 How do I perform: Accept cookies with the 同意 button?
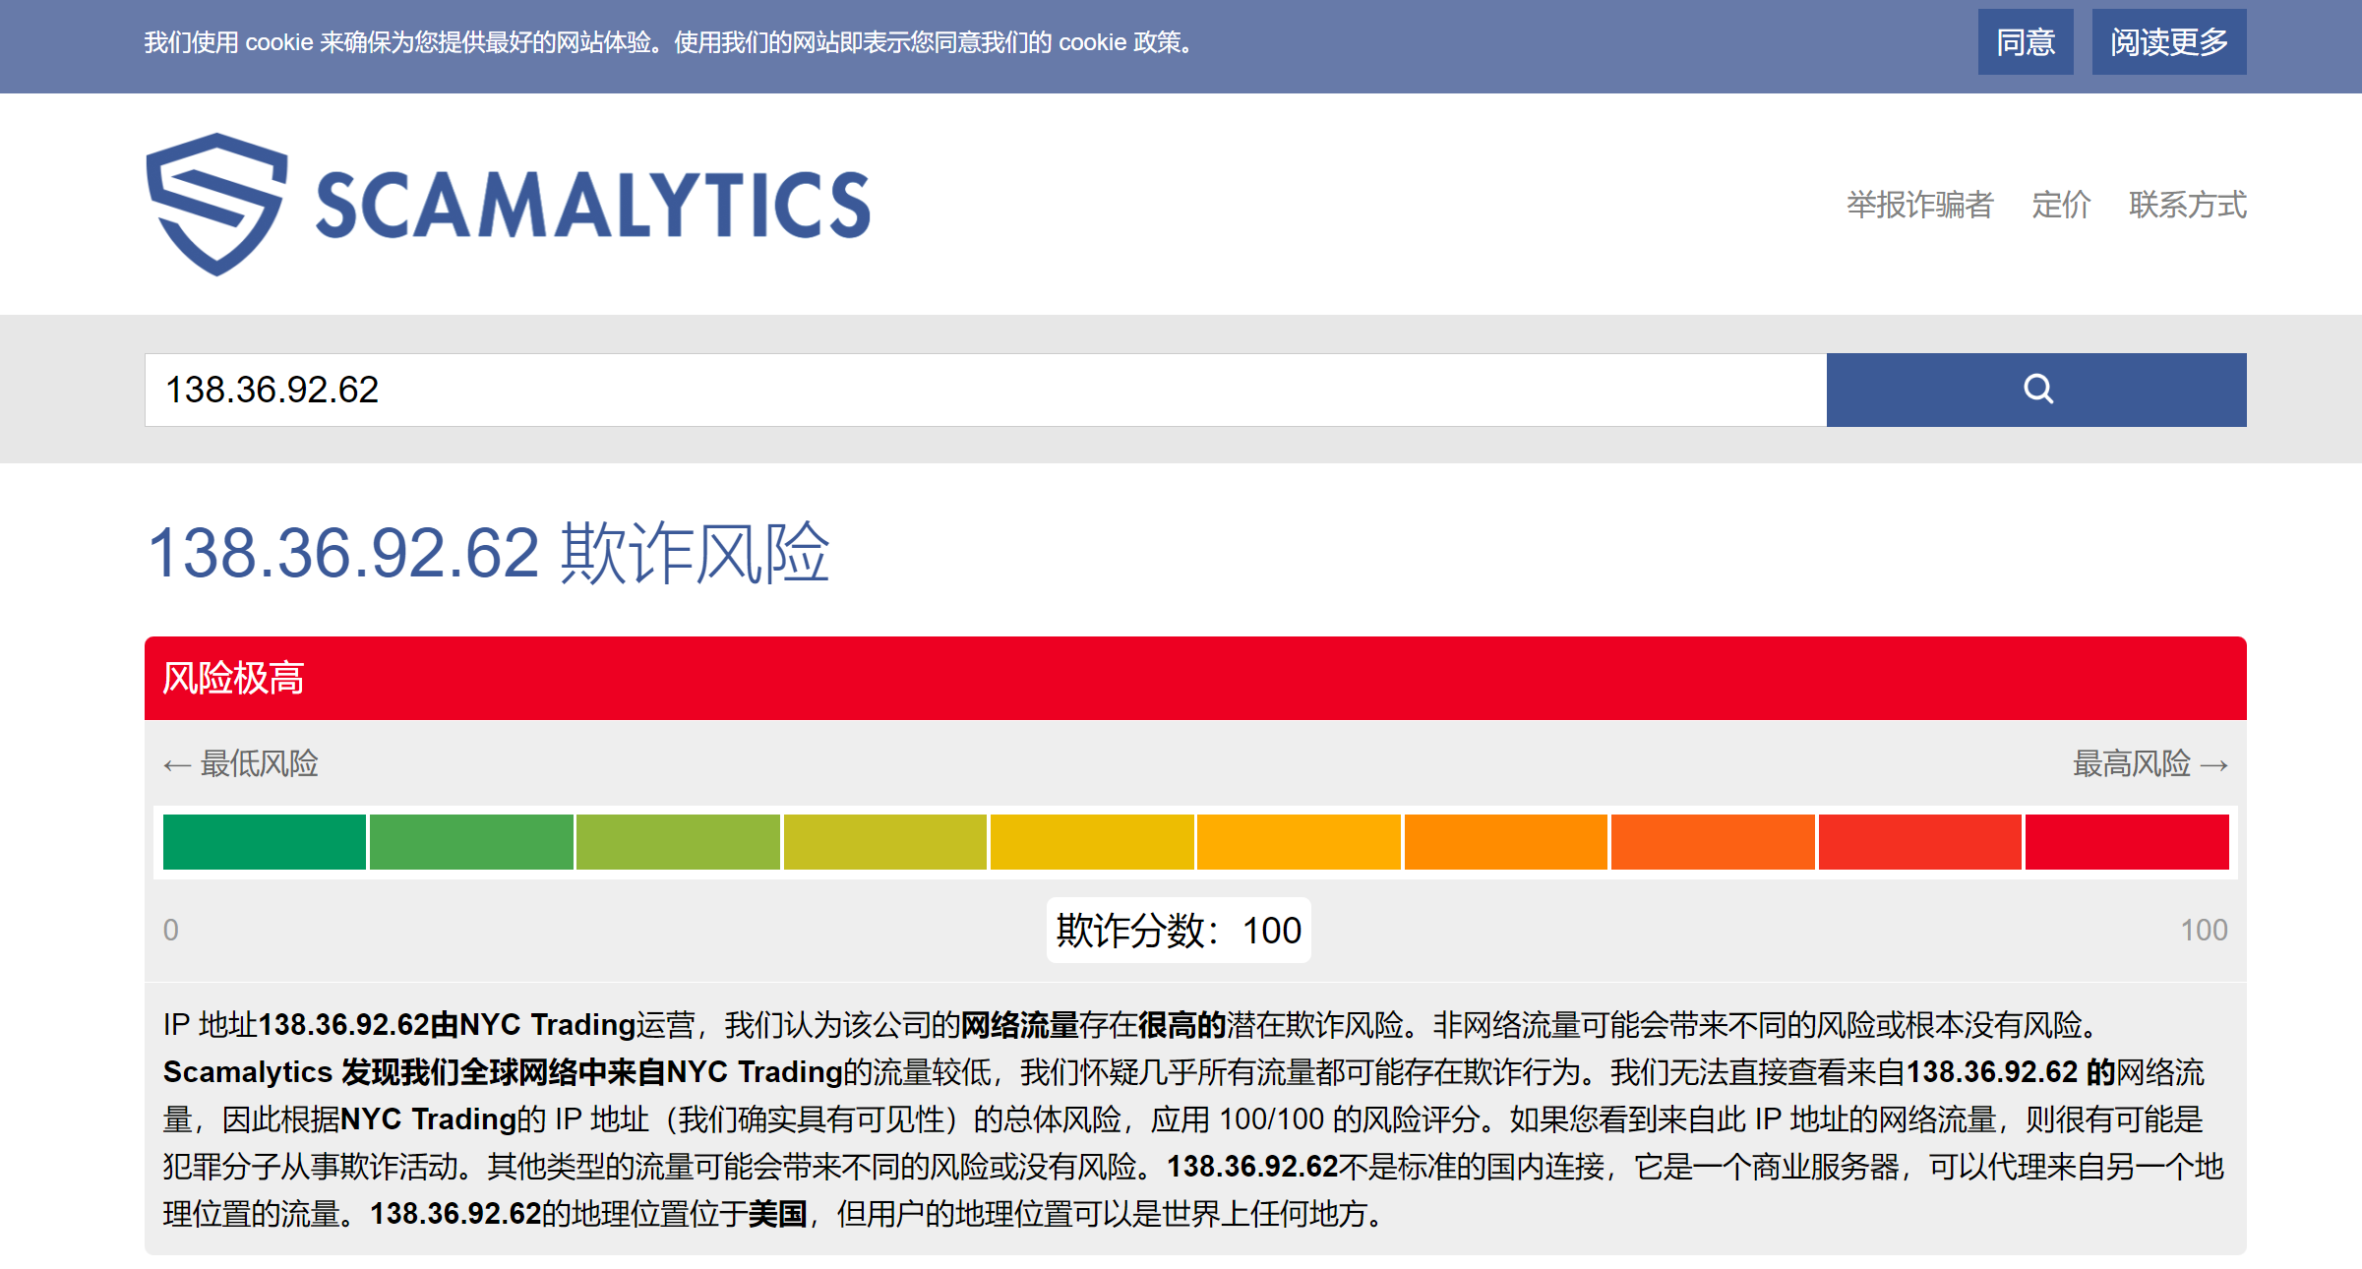point(2026,42)
